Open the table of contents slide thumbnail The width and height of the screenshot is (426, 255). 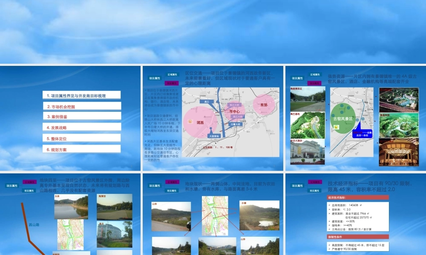pyautogui.click(x=70, y=118)
